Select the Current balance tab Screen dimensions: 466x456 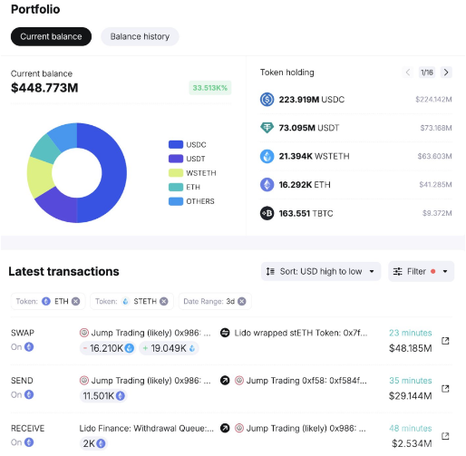pos(51,36)
